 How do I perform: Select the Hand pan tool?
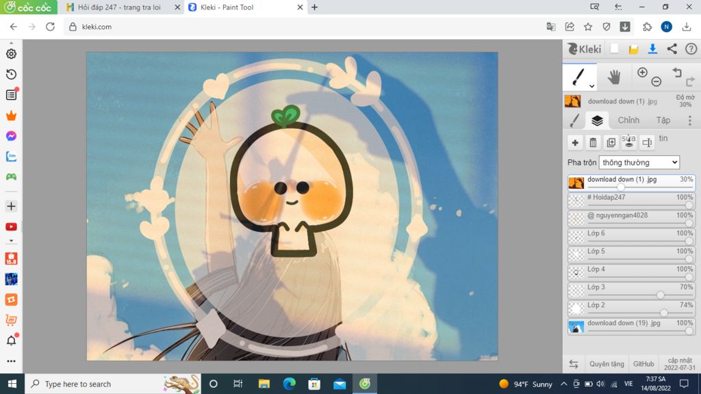tap(614, 77)
